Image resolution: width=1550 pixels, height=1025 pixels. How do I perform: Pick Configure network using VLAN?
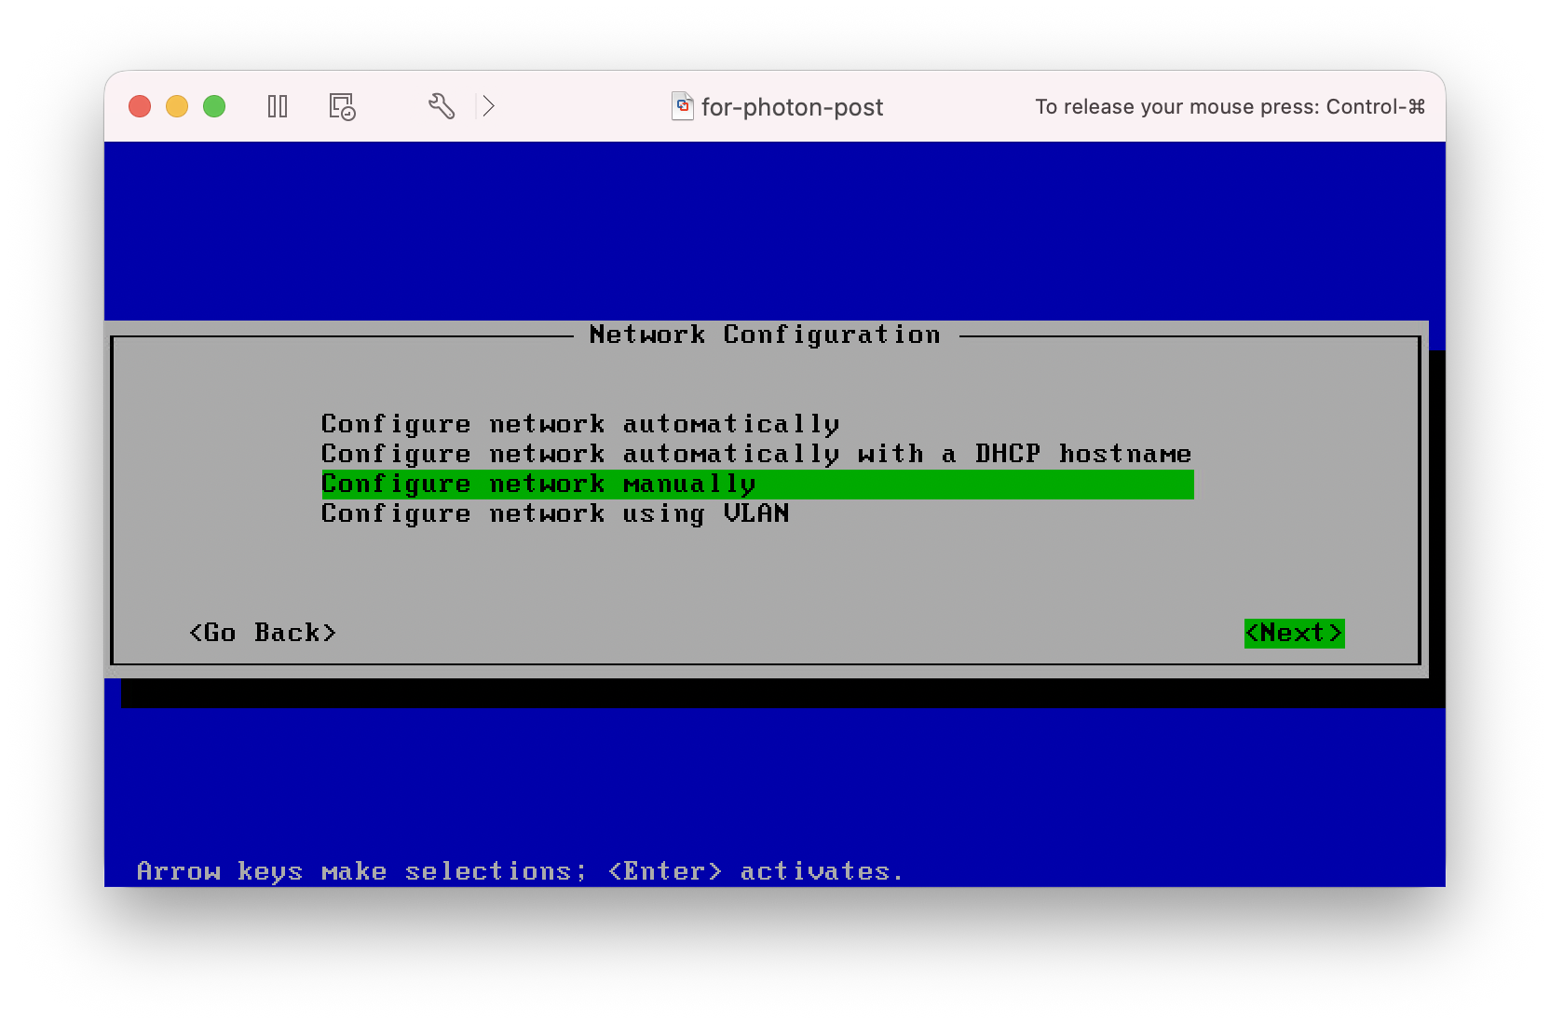(555, 514)
